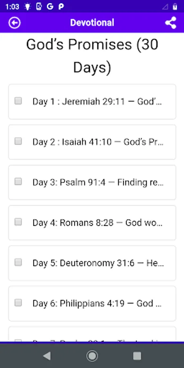Tick the Day 5 Deuteronomy 31:6 checkbox
Image resolution: width=184 pixels, height=368 pixels.
[x=18, y=263]
